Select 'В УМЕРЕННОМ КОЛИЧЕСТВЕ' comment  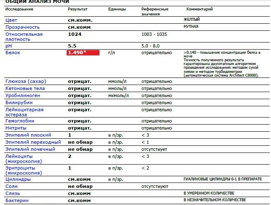(x=209, y=193)
